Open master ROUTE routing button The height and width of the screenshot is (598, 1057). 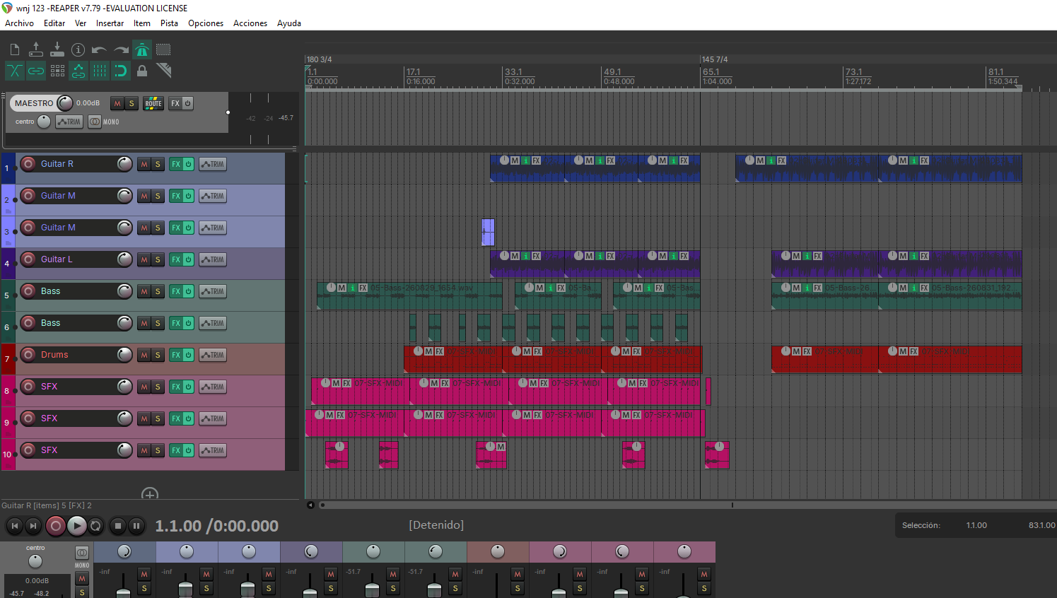click(x=153, y=103)
